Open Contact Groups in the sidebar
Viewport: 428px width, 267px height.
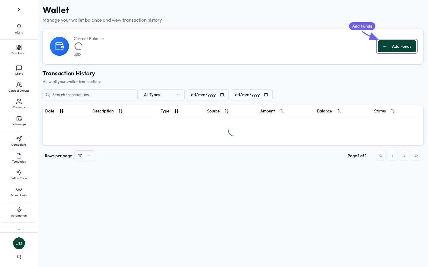(19, 87)
